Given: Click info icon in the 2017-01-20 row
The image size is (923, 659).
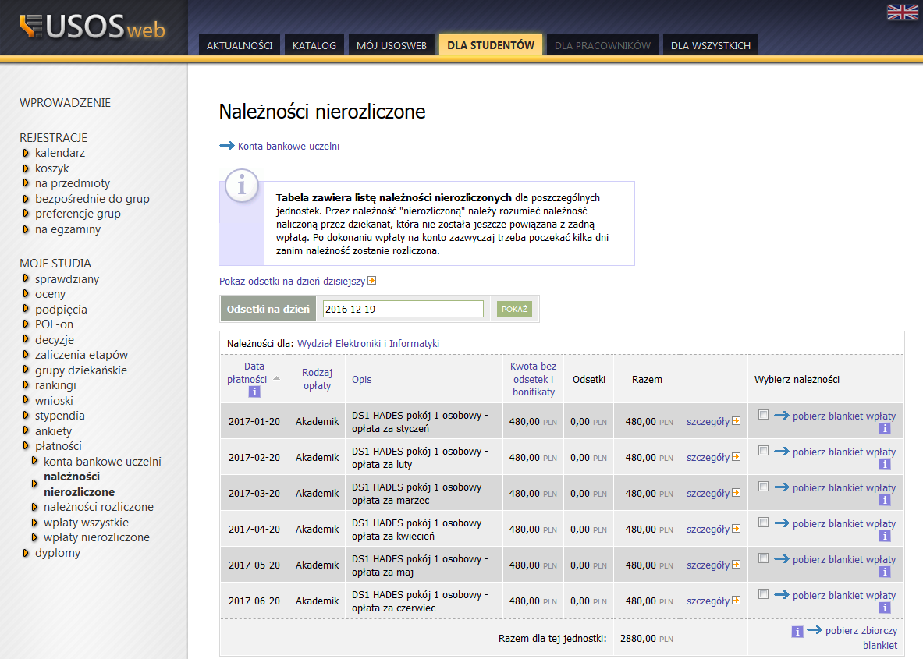Looking at the screenshot, I should pyautogui.click(x=885, y=429).
